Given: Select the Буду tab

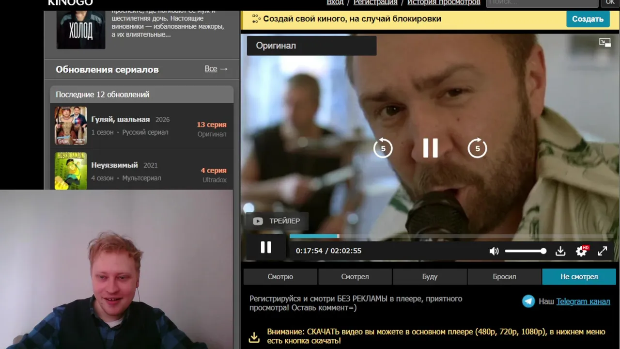Looking at the screenshot, I should tap(430, 277).
